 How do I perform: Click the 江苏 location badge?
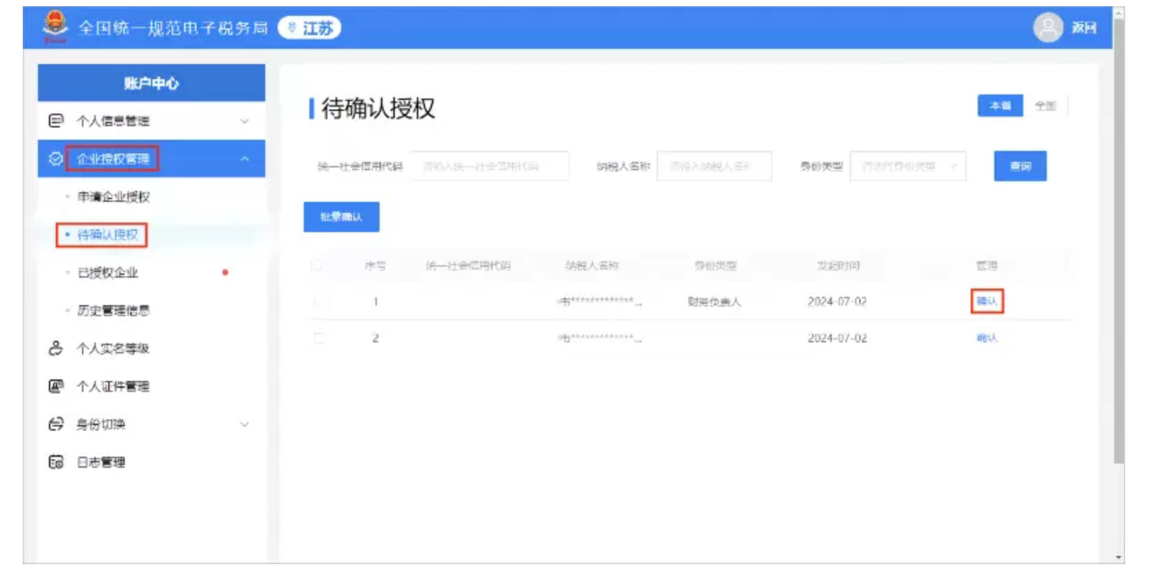tap(309, 28)
